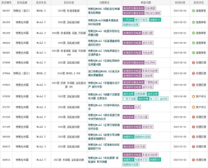Click the 定（订）金纠纷 tag

[159, 99]
